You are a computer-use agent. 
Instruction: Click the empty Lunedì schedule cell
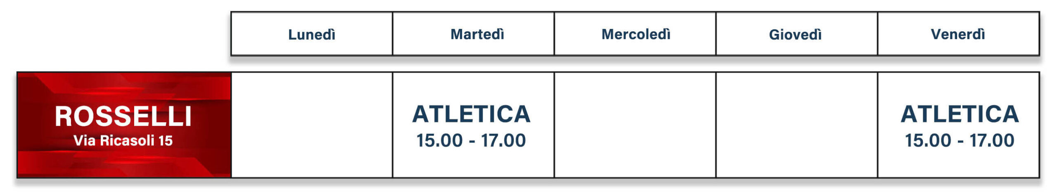click(312, 125)
